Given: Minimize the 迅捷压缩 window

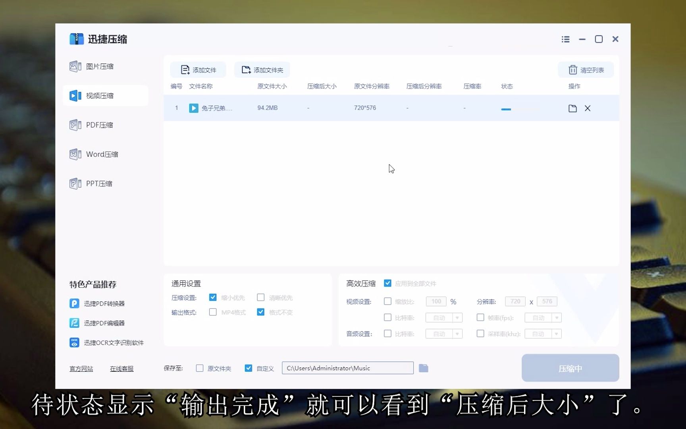Looking at the screenshot, I should [x=582, y=39].
